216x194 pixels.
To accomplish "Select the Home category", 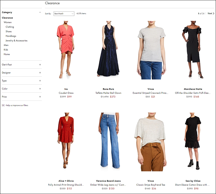I will [7, 54].
